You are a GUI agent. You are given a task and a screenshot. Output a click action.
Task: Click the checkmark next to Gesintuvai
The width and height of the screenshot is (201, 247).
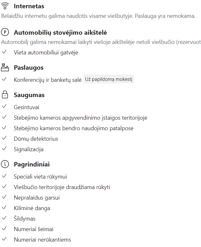click(x=4, y=107)
